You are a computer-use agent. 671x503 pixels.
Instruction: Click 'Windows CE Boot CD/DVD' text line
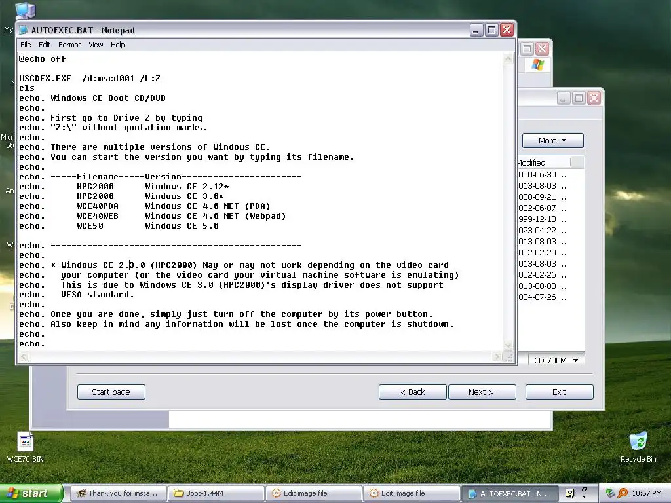[108, 98]
